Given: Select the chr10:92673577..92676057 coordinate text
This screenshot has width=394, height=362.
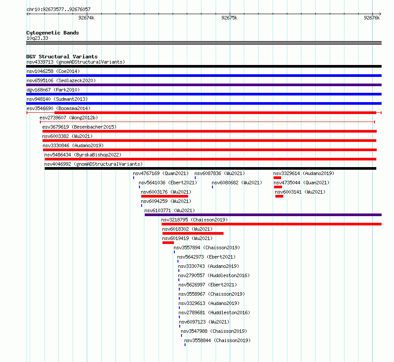Looking at the screenshot, I should point(58,10).
